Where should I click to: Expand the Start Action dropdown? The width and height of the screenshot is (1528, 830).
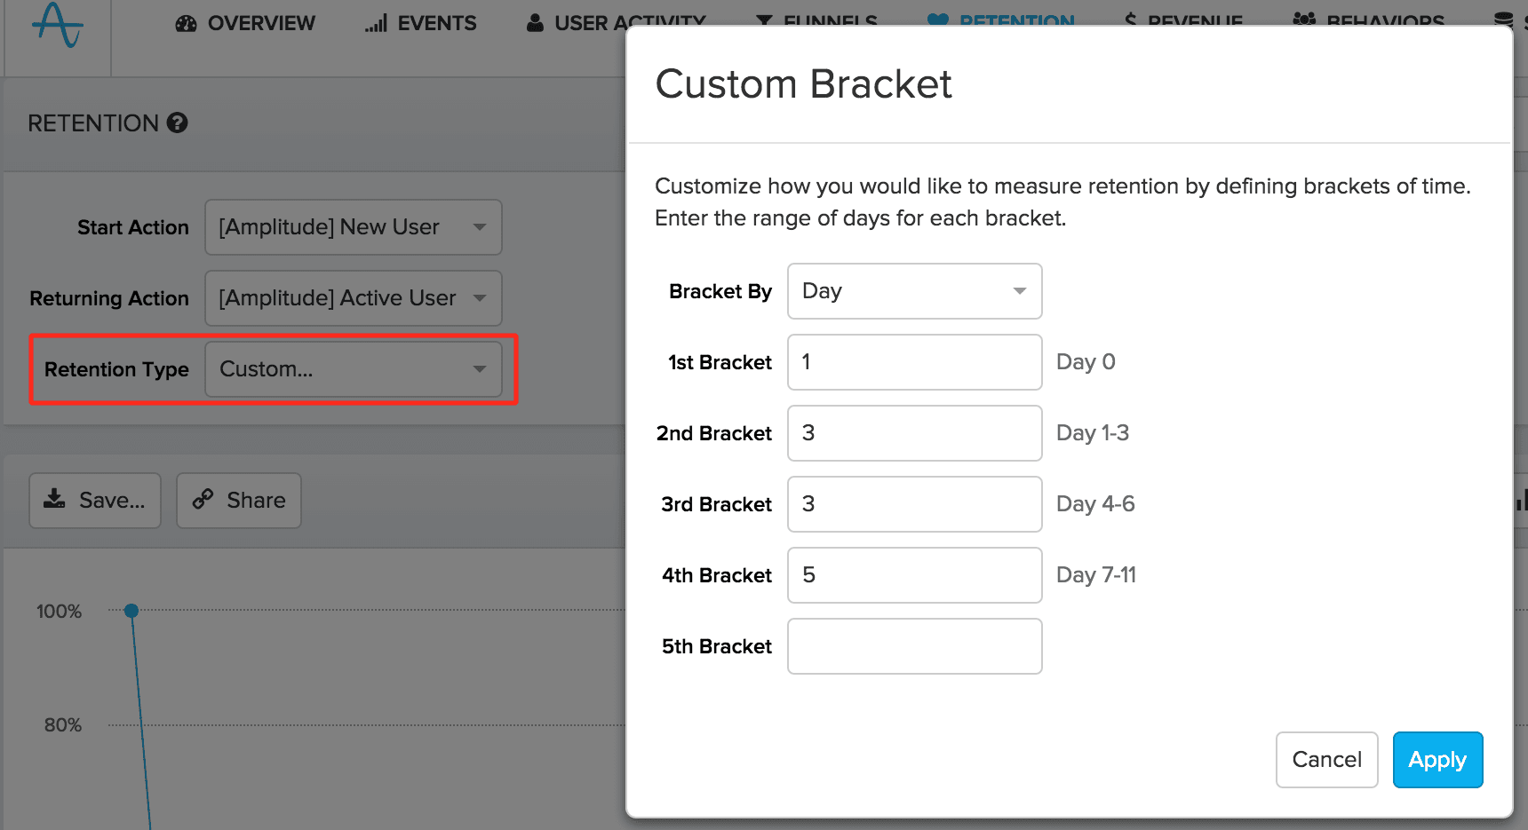[x=354, y=227]
